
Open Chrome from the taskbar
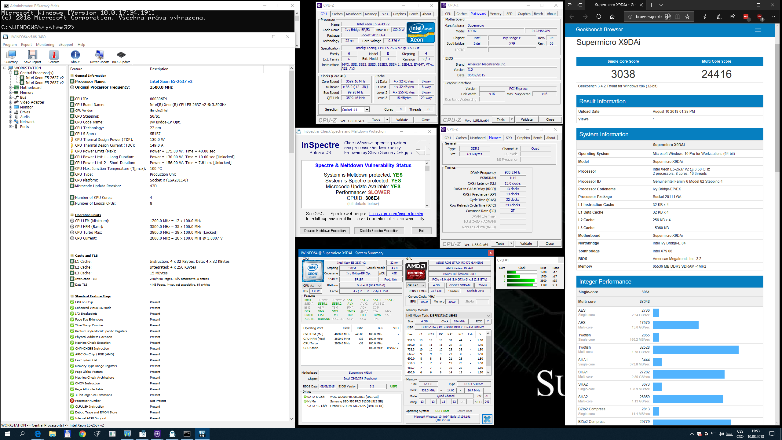[82, 434]
